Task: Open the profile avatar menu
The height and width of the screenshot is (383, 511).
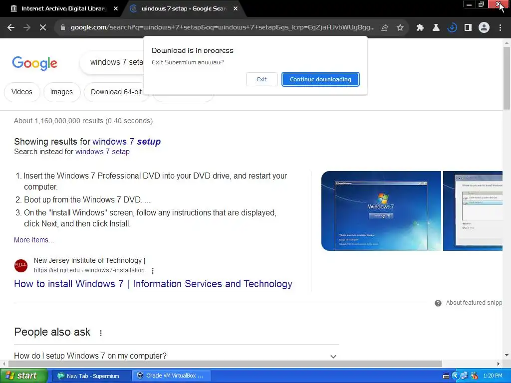Action: point(484,28)
